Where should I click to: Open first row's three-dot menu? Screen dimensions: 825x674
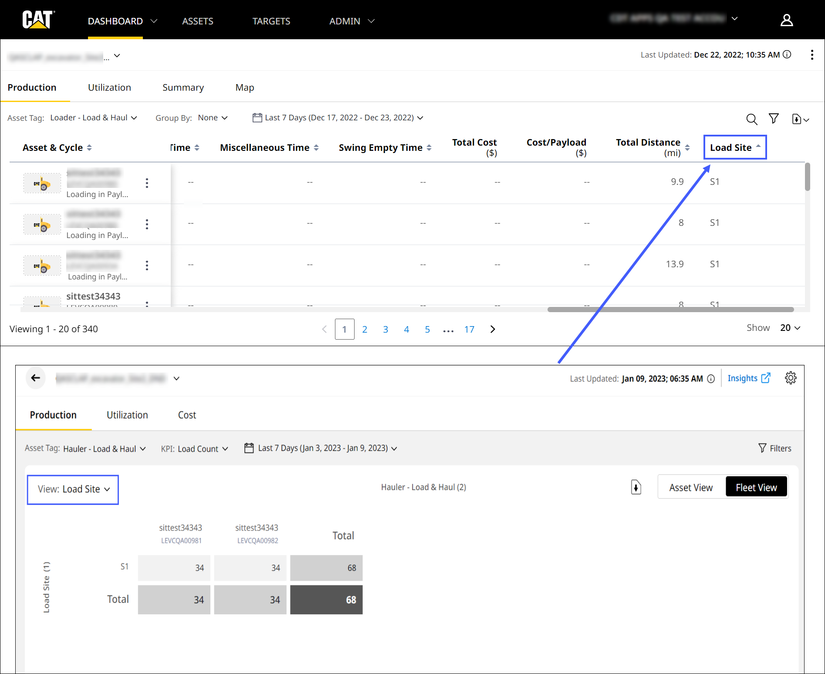click(147, 183)
